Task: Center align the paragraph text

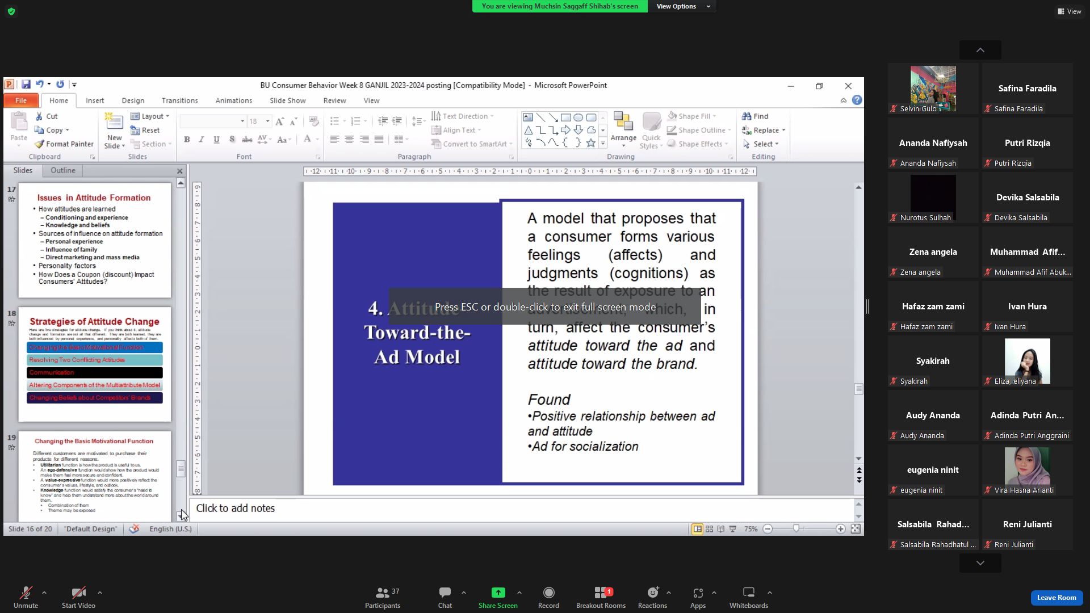Action: (x=349, y=140)
